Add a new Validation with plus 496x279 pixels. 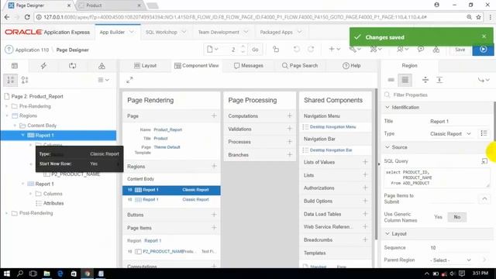(289, 129)
